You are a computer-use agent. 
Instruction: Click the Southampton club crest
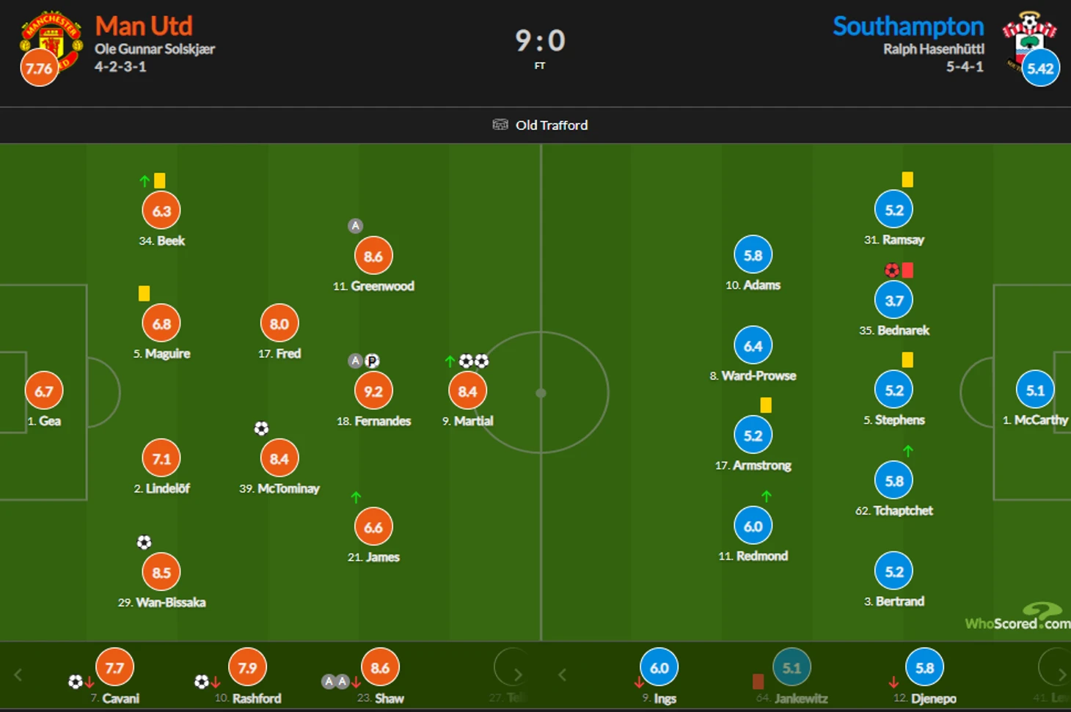tap(1028, 33)
